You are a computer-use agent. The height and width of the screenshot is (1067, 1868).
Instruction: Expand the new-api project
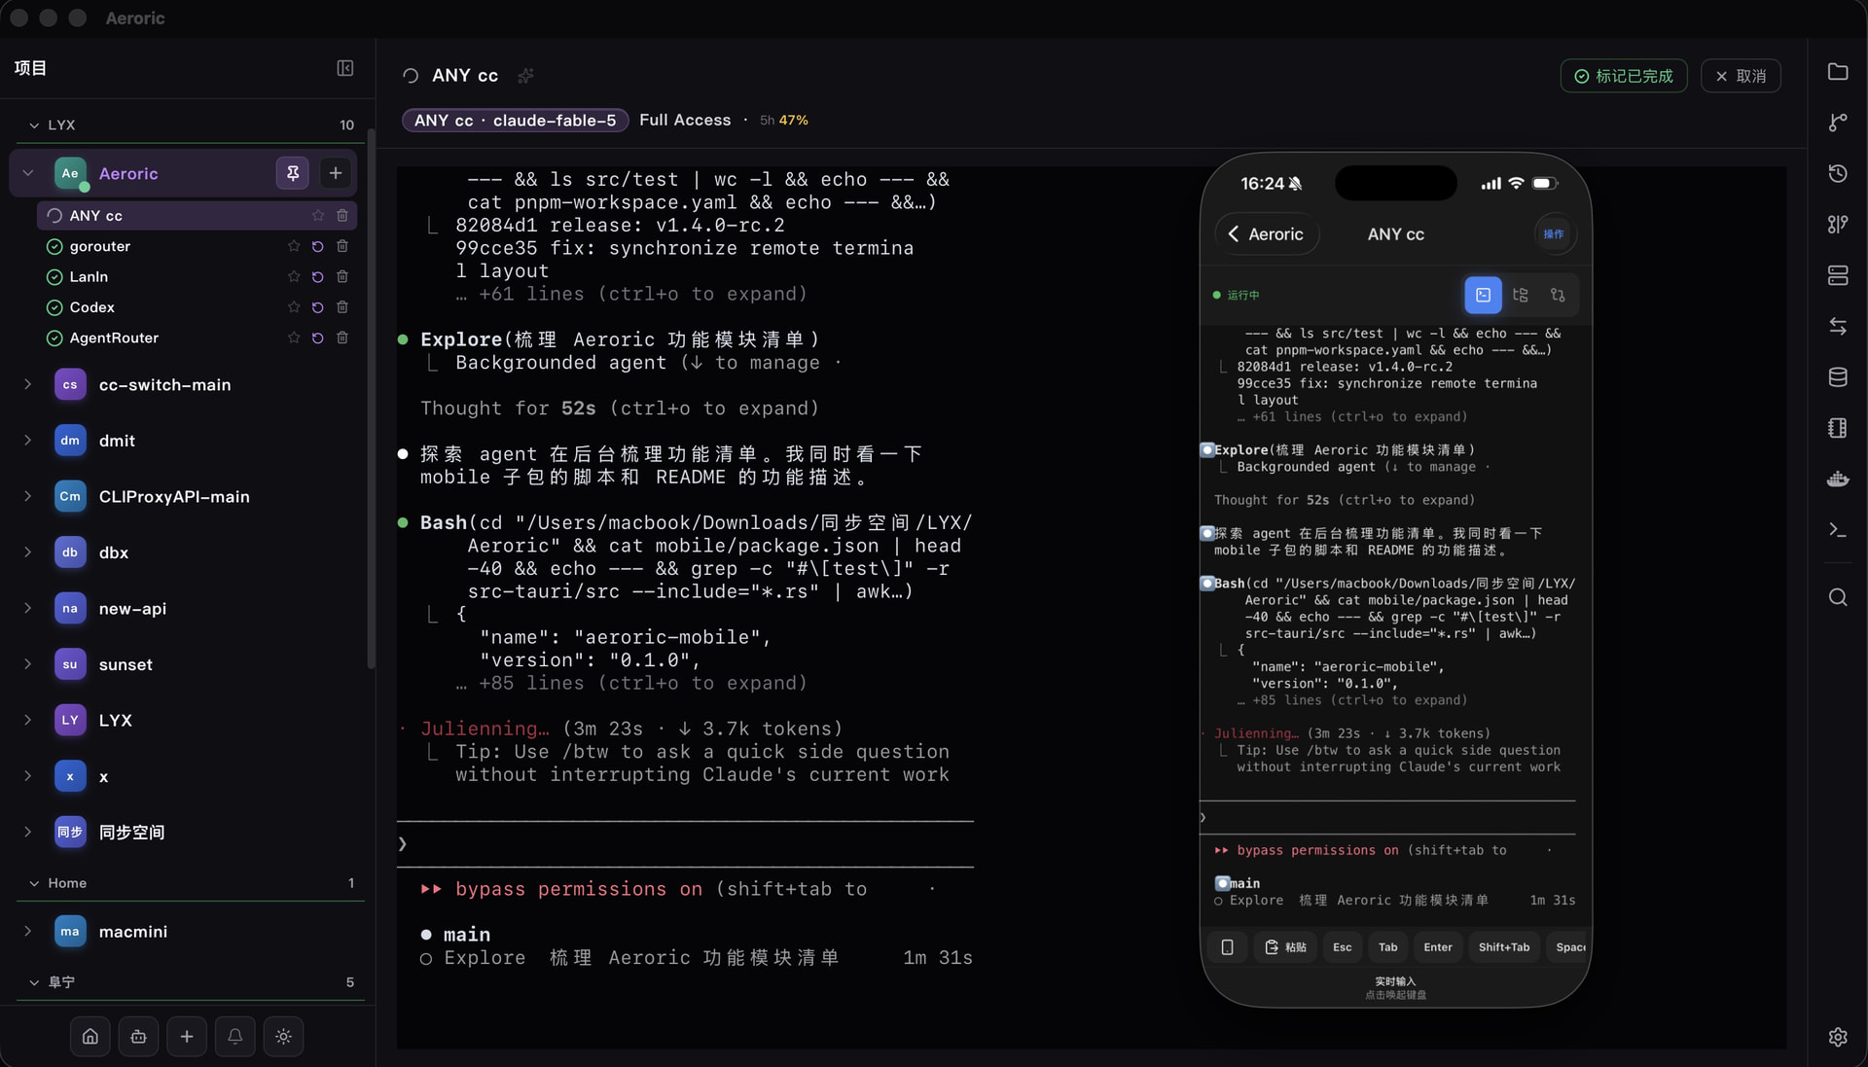click(x=28, y=609)
